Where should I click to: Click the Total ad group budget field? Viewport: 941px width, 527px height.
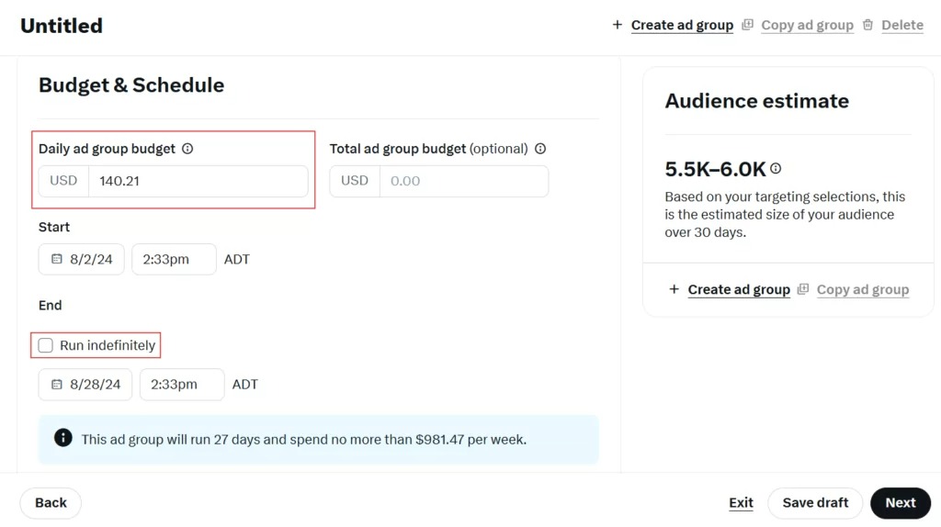click(x=464, y=181)
